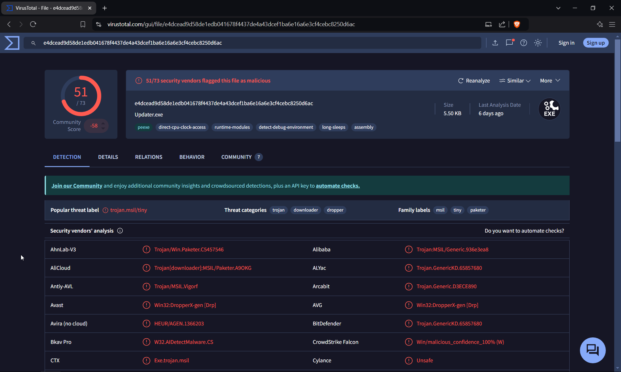Click the browser forward arrow
The width and height of the screenshot is (621, 372).
[21, 24]
